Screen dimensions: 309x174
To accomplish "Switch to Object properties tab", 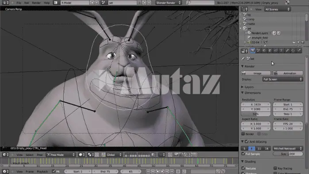I will 270,51.
